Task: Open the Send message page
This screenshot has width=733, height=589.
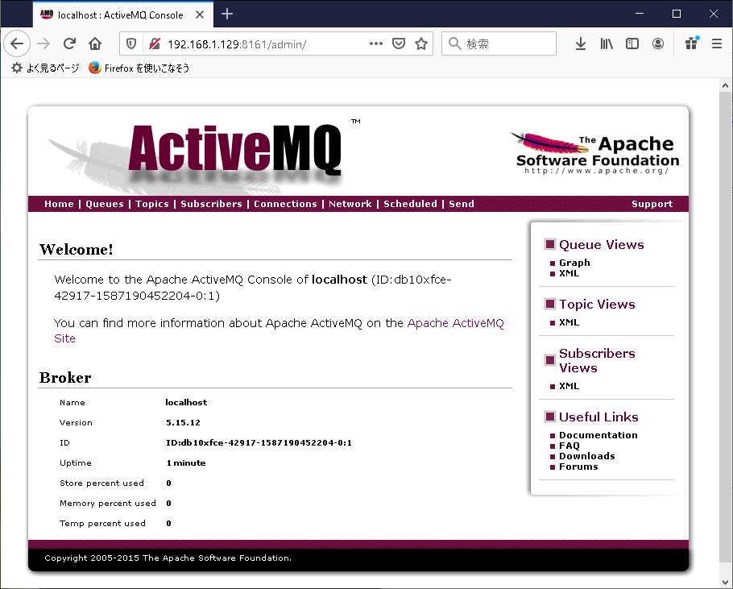Action: click(462, 204)
